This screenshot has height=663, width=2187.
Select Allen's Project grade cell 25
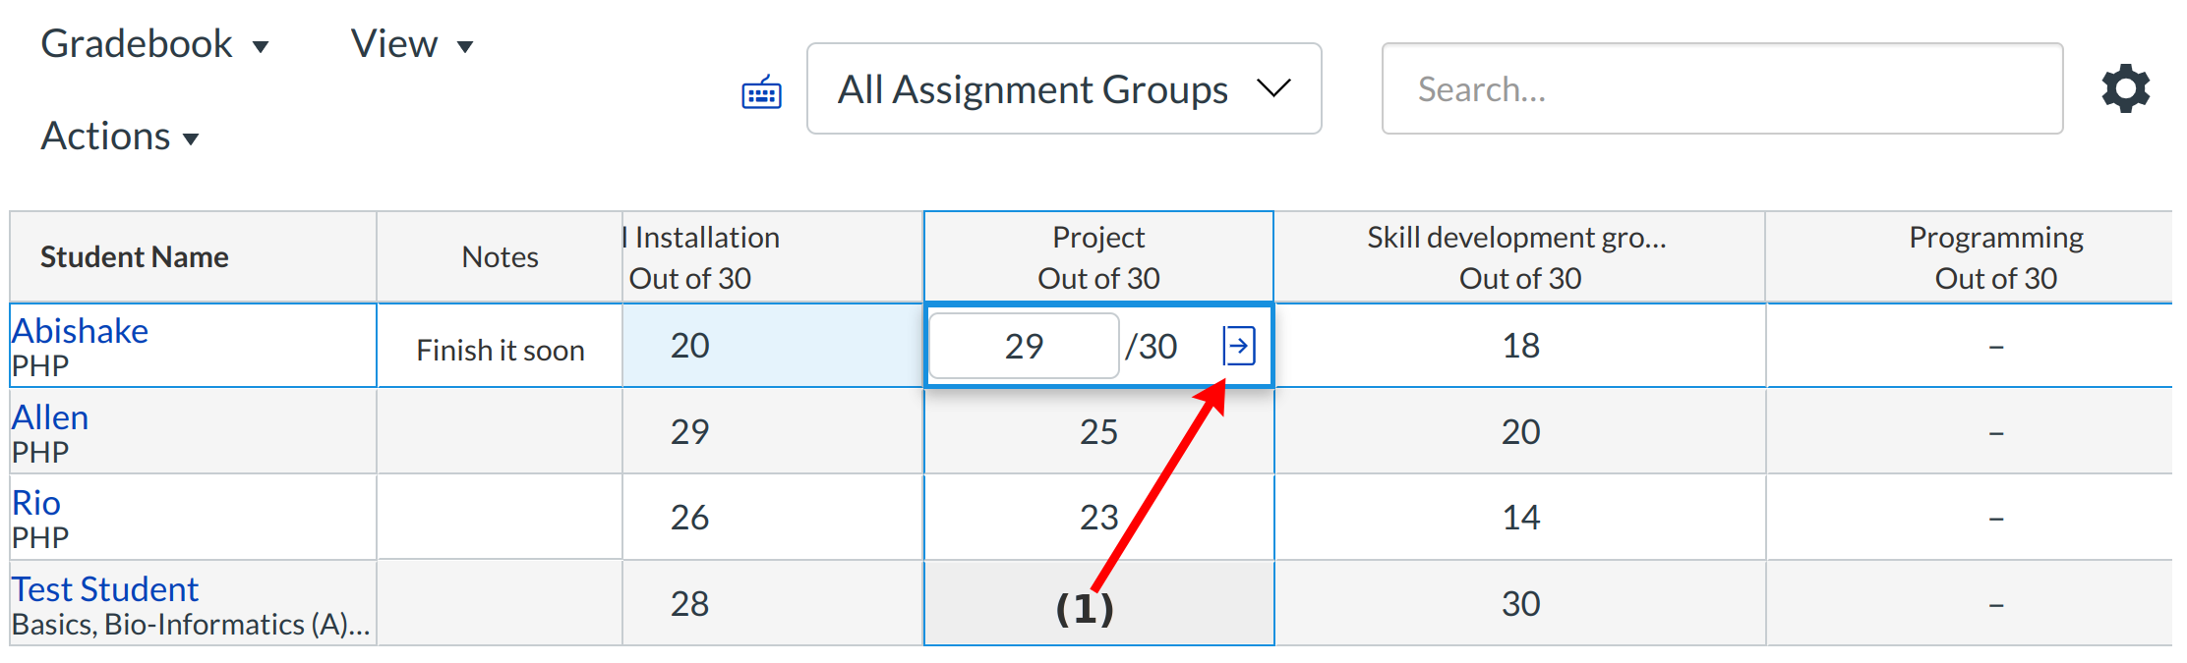click(x=1097, y=432)
